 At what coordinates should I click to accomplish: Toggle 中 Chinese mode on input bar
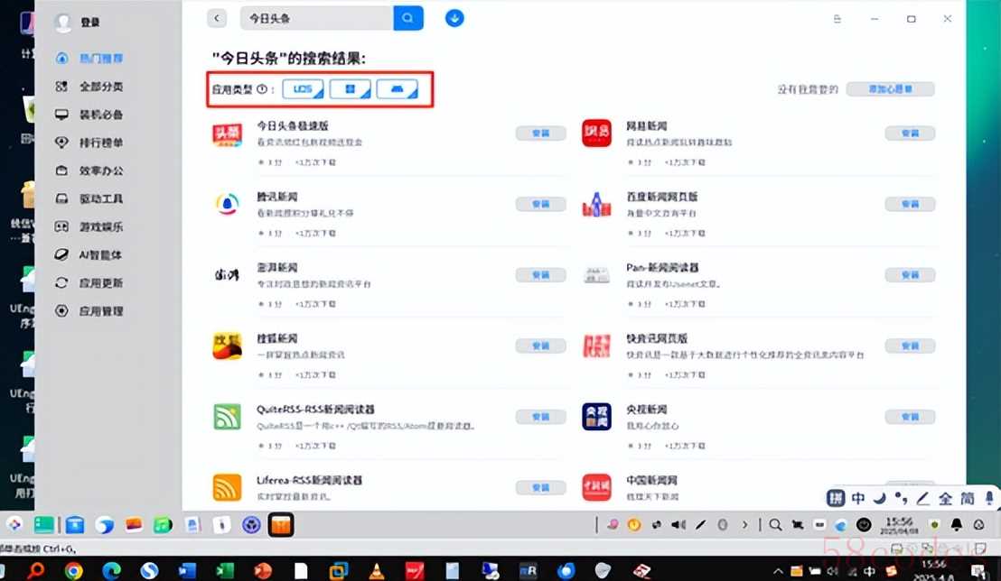pos(858,498)
